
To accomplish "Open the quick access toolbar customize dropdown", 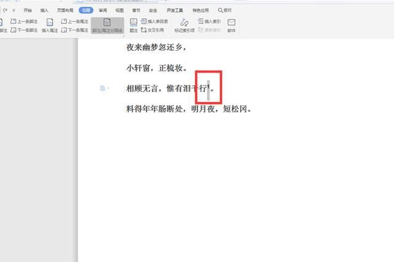I will tap(14, 10).
